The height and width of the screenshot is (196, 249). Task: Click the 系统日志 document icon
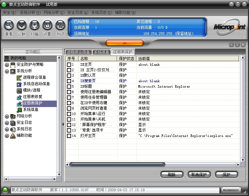tap(13, 129)
